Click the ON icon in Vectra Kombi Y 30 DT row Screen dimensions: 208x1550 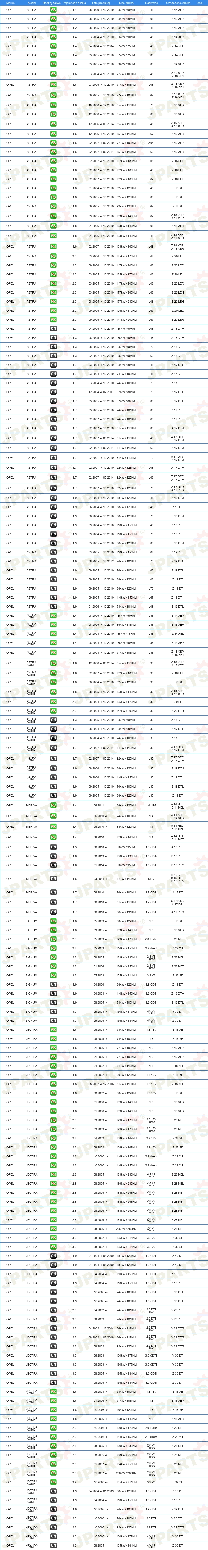click(x=53, y=1536)
